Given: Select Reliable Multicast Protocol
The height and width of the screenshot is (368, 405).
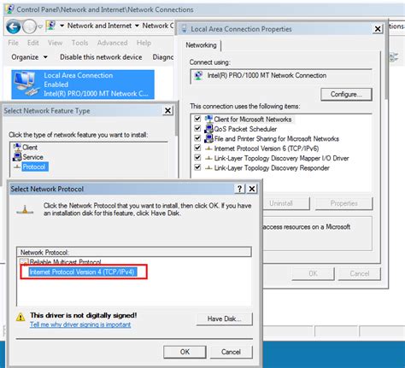Looking at the screenshot, I should [x=65, y=261].
